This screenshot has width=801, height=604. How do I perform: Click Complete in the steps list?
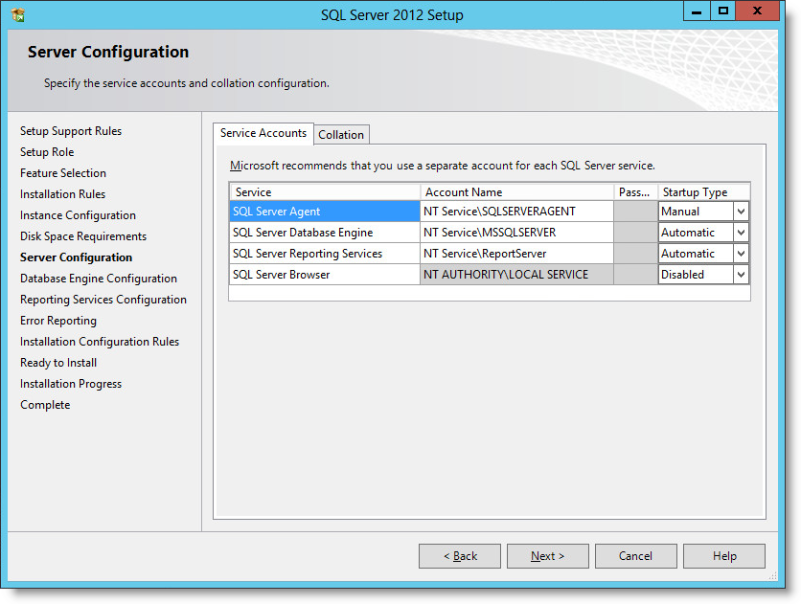[x=45, y=405]
